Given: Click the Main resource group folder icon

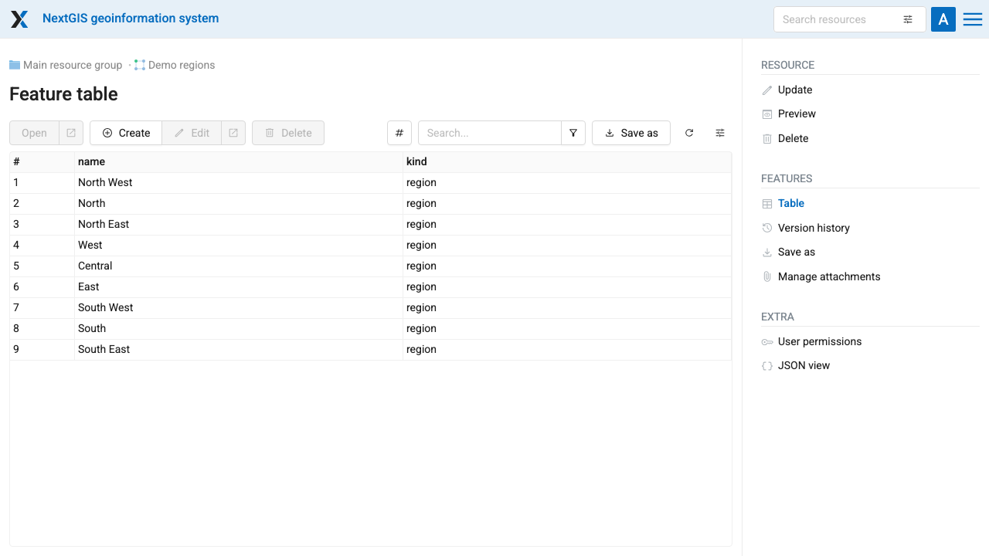Looking at the screenshot, I should pyautogui.click(x=15, y=65).
